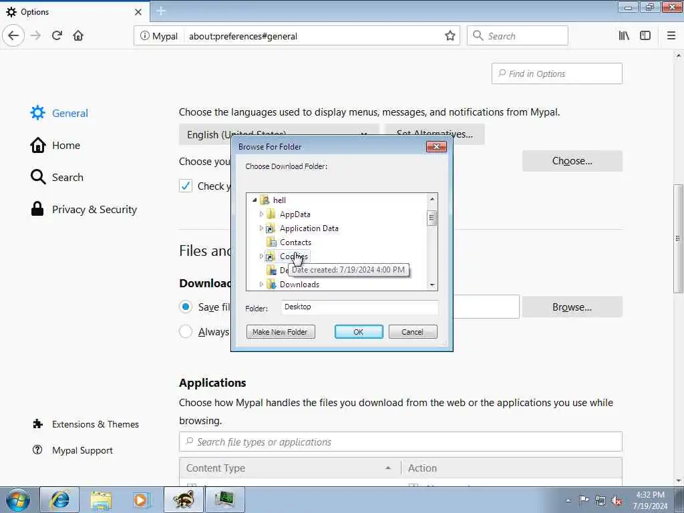Expand the Application Data folder node
This screenshot has height=513, width=684.
261,228
